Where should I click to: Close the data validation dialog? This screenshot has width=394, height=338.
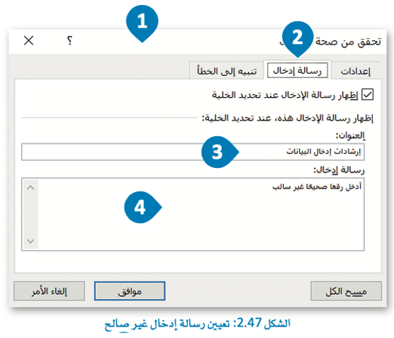tap(28, 40)
